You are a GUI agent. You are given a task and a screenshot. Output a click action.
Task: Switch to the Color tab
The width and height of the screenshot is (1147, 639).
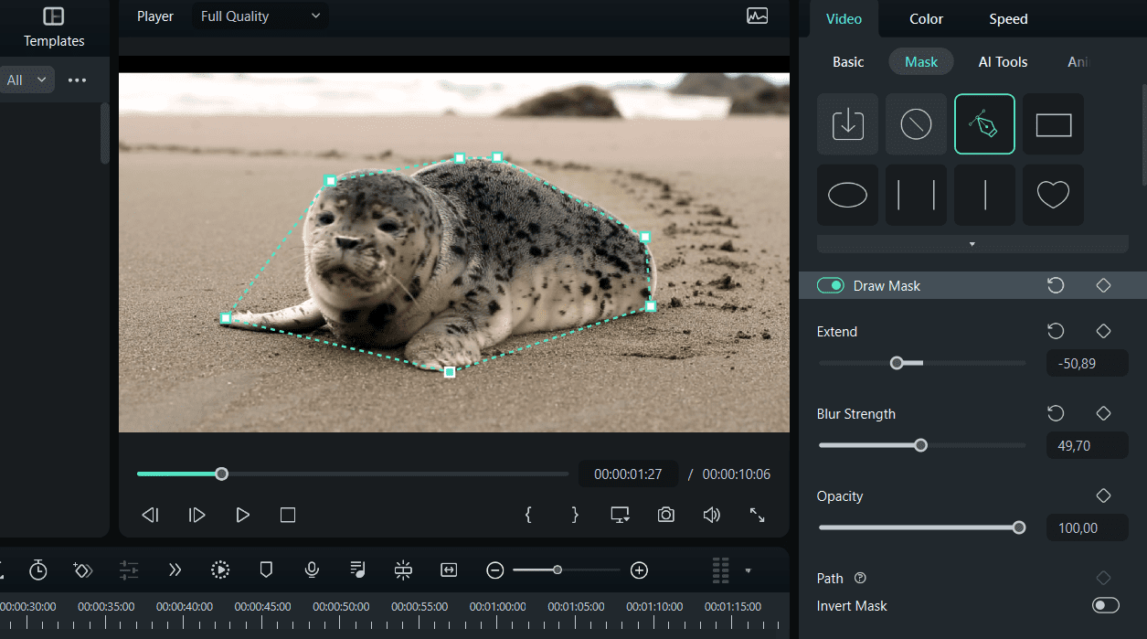pyautogui.click(x=925, y=18)
